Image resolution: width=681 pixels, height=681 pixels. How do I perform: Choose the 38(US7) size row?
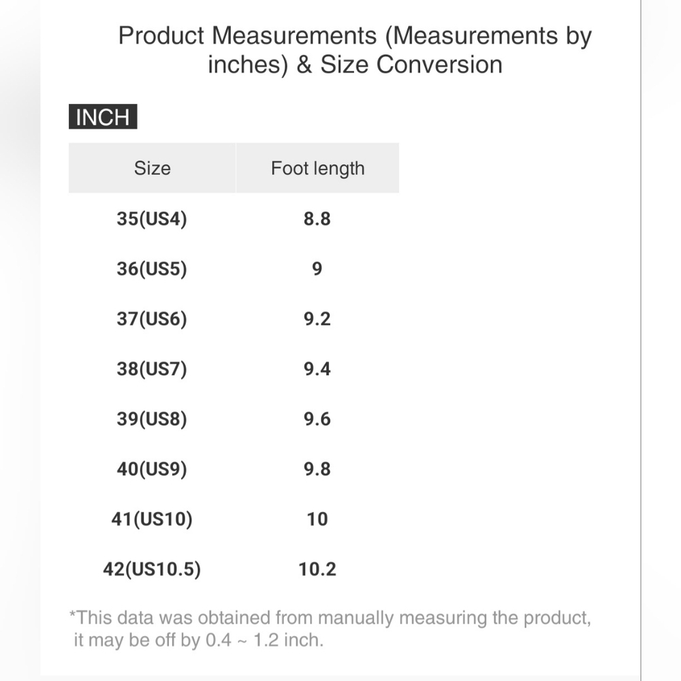[151, 369]
